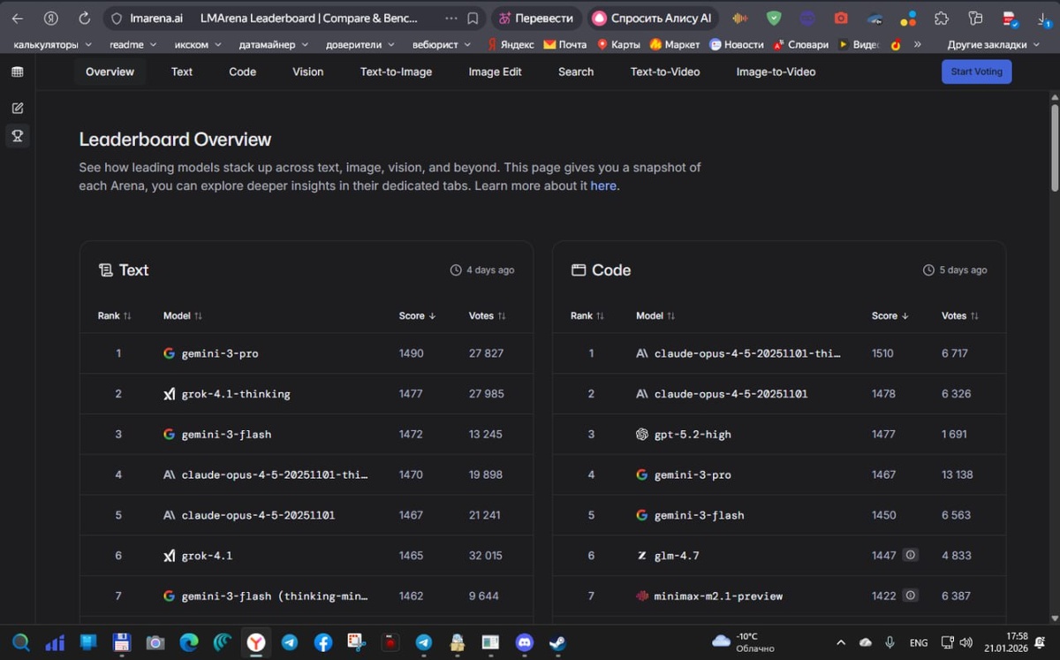Image resolution: width=1060 pixels, height=660 pixels.
Task: Switch to the Code leaderboard tab
Action: tap(243, 72)
